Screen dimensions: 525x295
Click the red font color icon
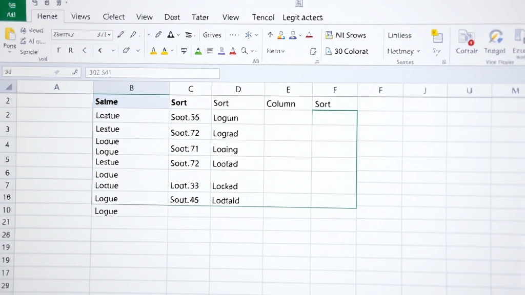tap(232, 51)
